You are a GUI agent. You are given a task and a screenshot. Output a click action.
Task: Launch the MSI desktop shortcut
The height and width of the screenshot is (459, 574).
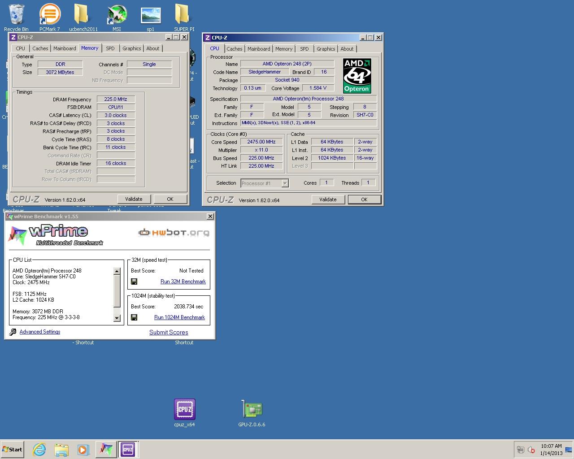(117, 17)
